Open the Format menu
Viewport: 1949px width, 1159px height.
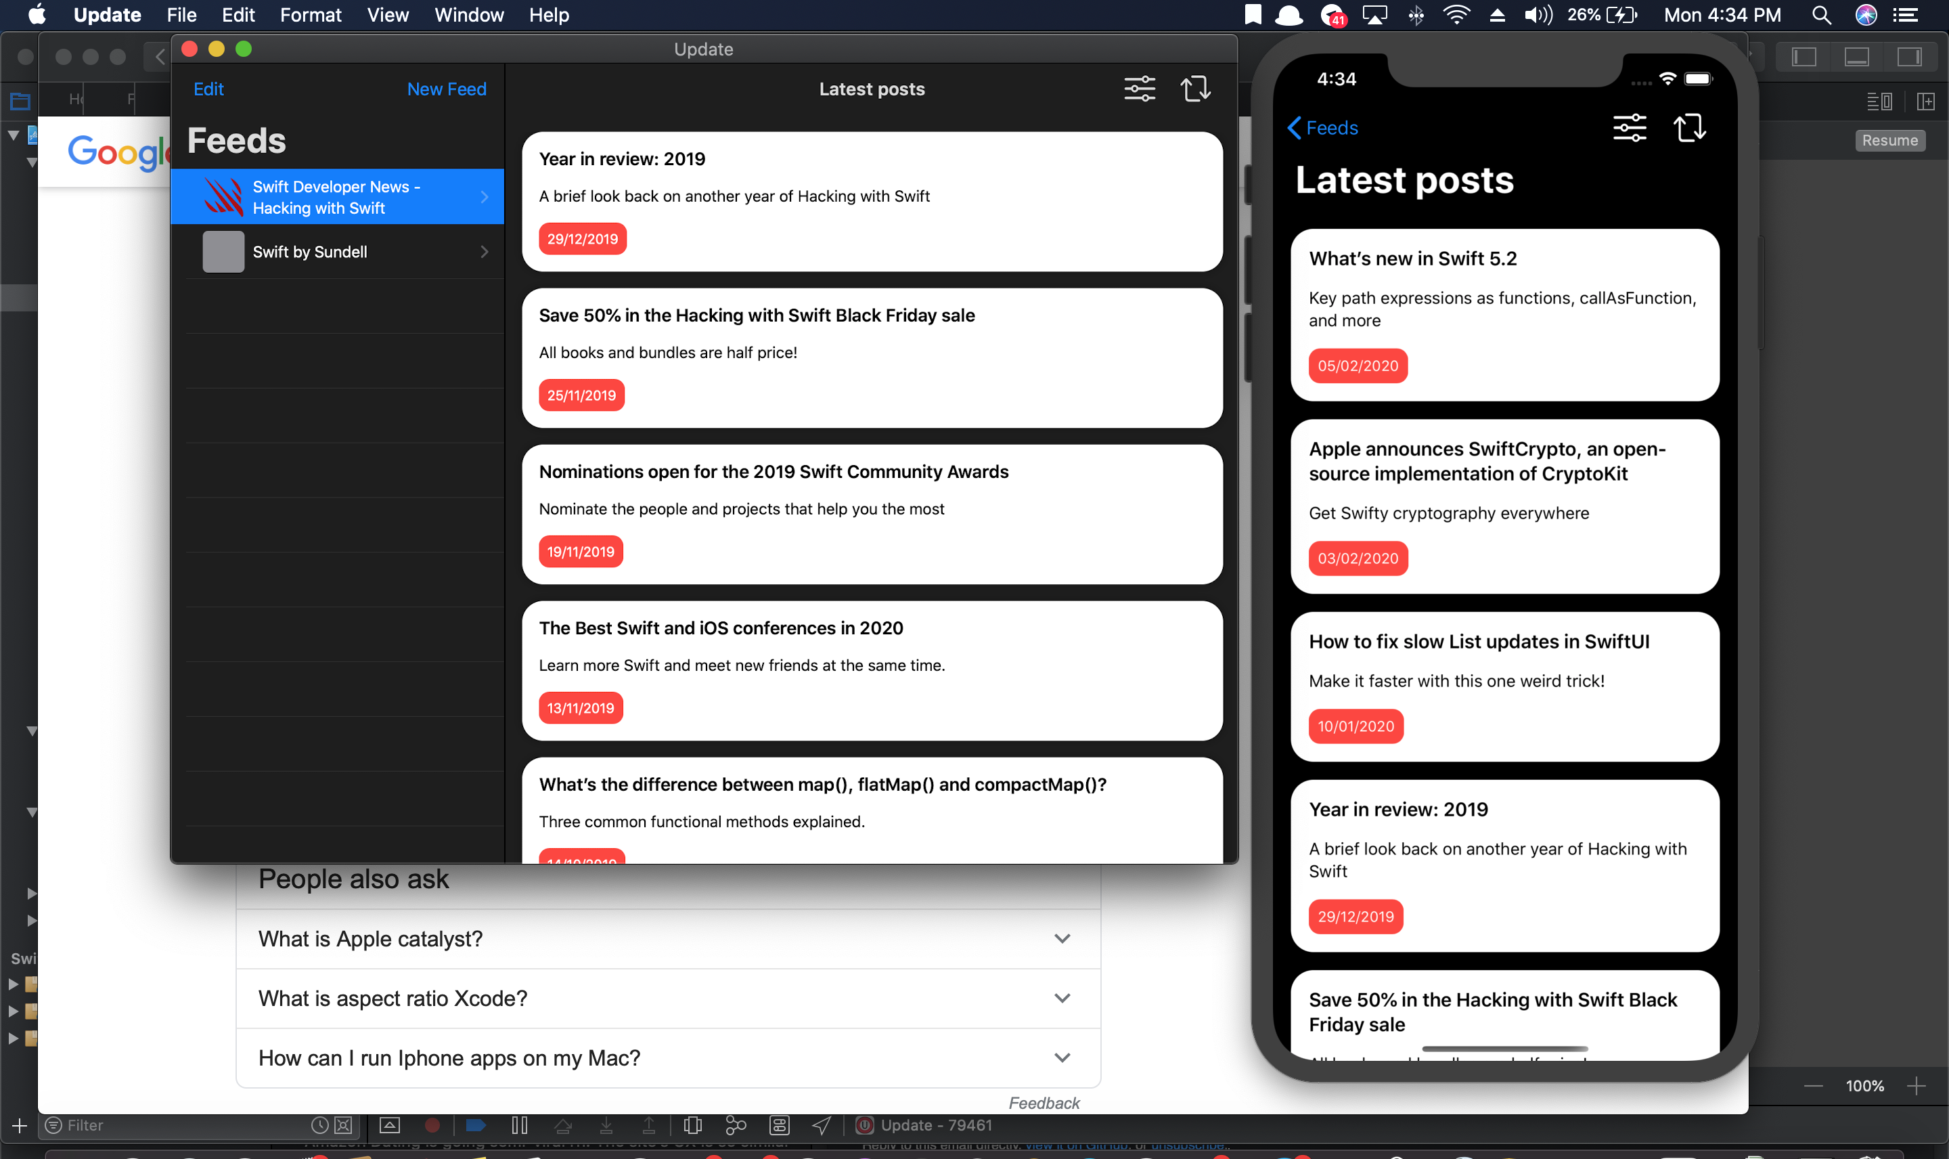point(311,15)
